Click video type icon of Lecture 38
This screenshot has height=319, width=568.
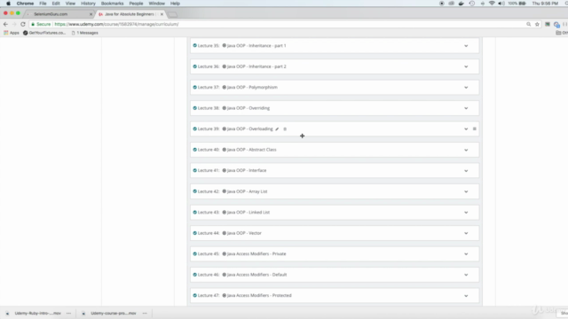click(225, 108)
